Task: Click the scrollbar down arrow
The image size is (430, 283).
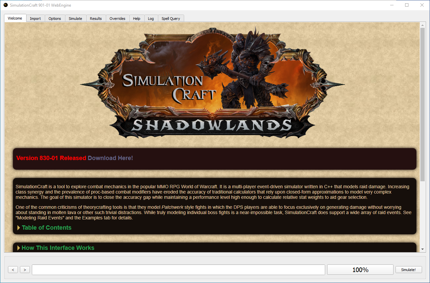Action: [423, 249]
